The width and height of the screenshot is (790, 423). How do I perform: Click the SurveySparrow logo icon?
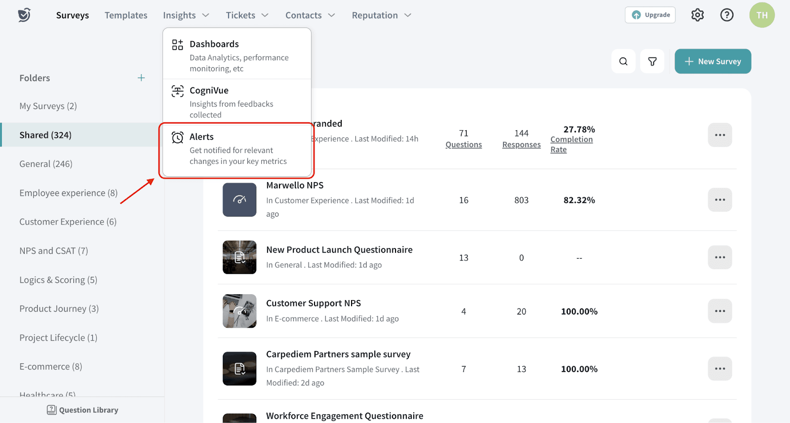[24, 15]
